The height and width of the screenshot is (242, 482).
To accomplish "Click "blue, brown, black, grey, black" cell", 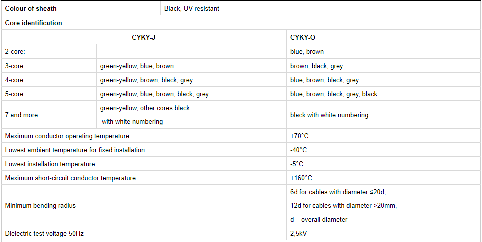I will (x=334, y=94).
